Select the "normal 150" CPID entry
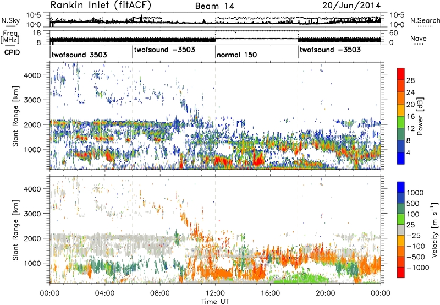Screen dimensions: 440x305 pos(237,55)
